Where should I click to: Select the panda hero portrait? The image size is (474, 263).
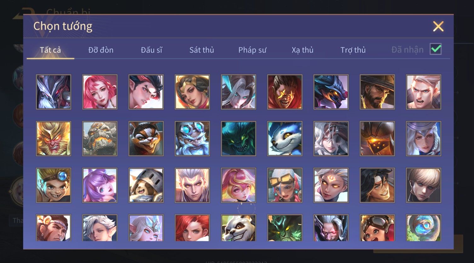tap(238, 228)
